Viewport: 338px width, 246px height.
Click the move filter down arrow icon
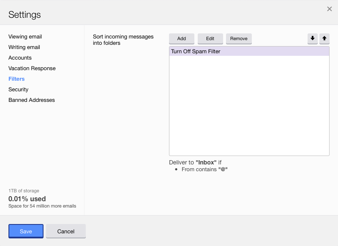pos(312,38)
